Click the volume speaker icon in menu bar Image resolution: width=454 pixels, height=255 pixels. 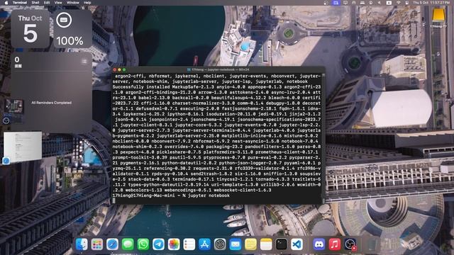[379, 3]
